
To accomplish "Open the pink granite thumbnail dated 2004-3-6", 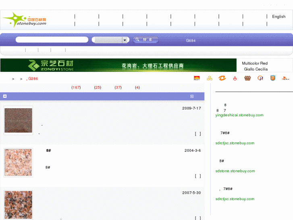I will point(18,162).
